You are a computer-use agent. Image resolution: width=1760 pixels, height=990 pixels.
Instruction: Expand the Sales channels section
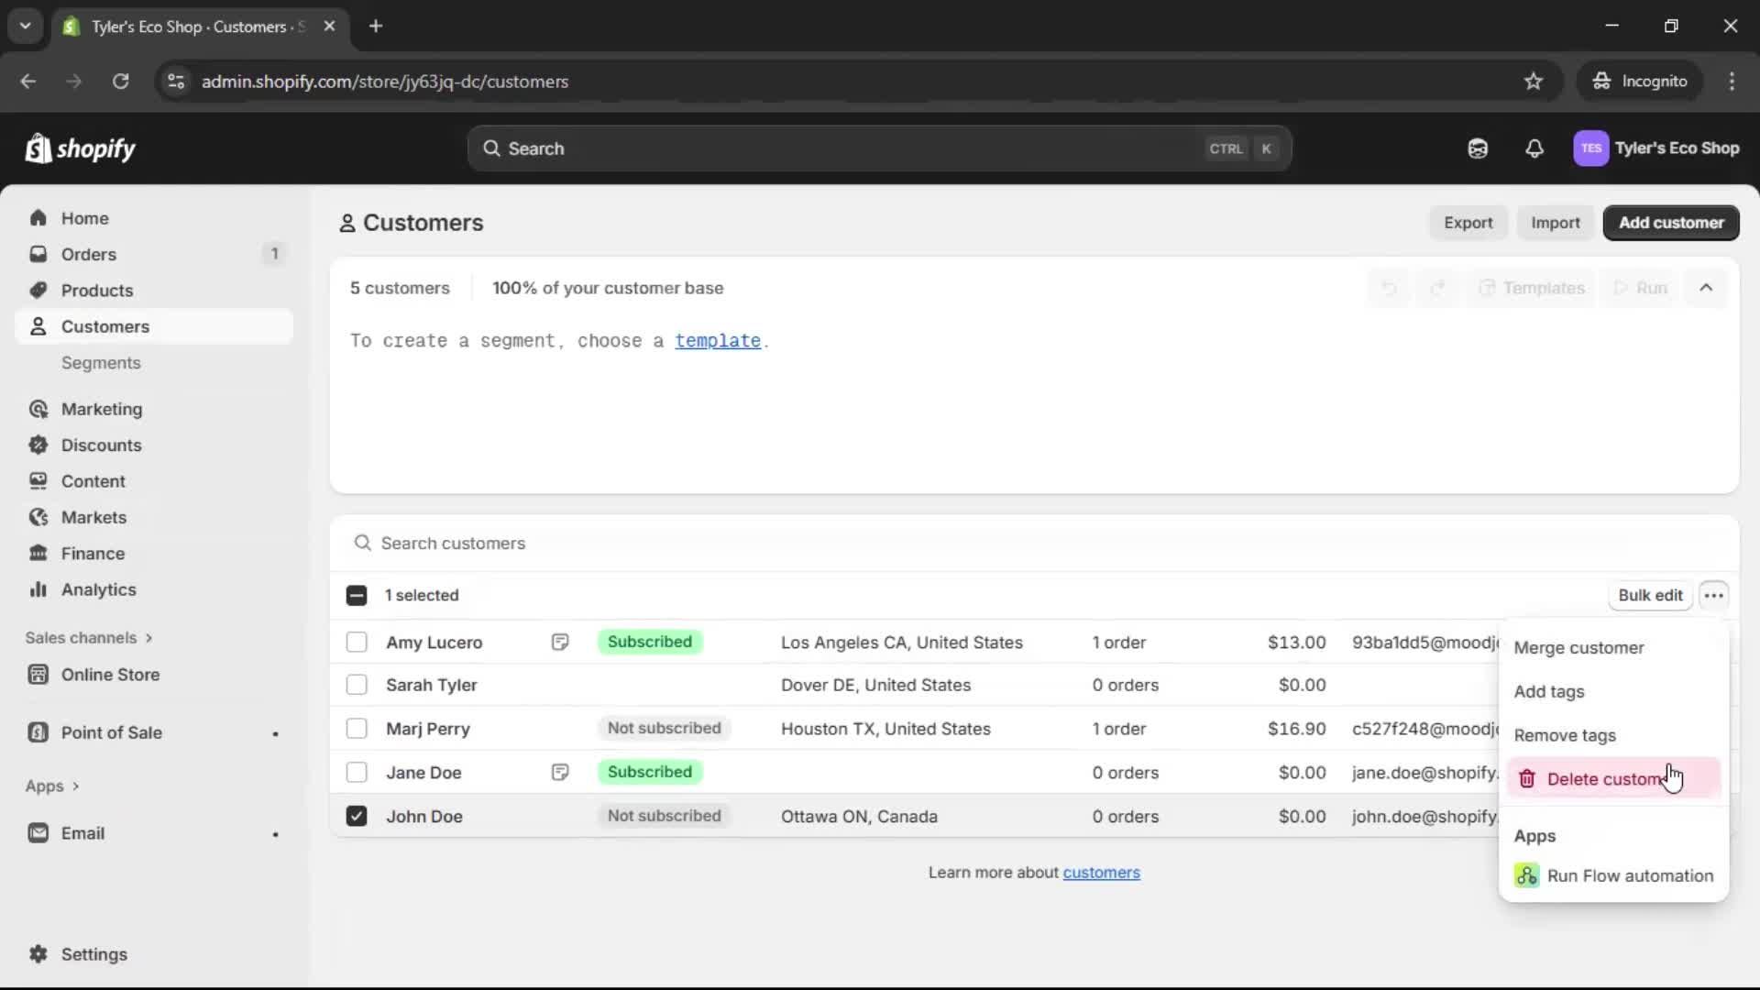(x=88, y=637)
